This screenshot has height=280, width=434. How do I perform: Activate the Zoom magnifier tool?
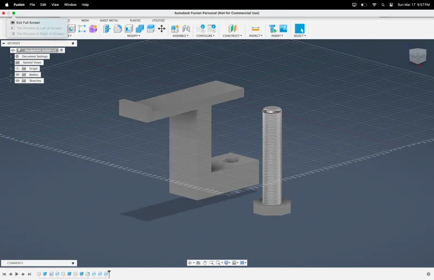point(212,263)
